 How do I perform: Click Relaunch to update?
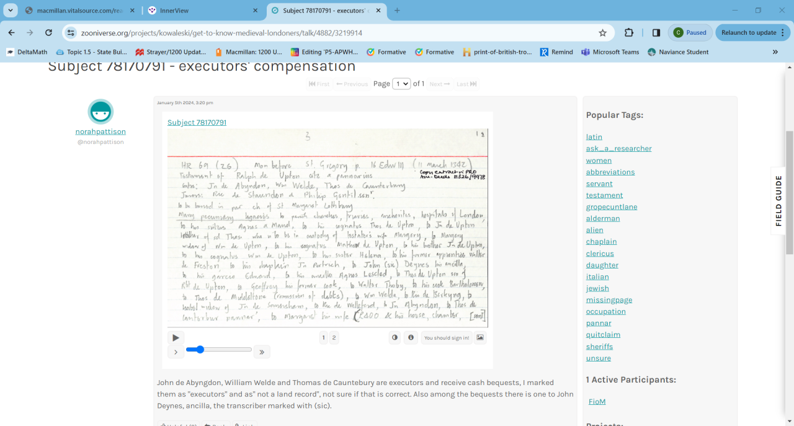coord(753,33)
